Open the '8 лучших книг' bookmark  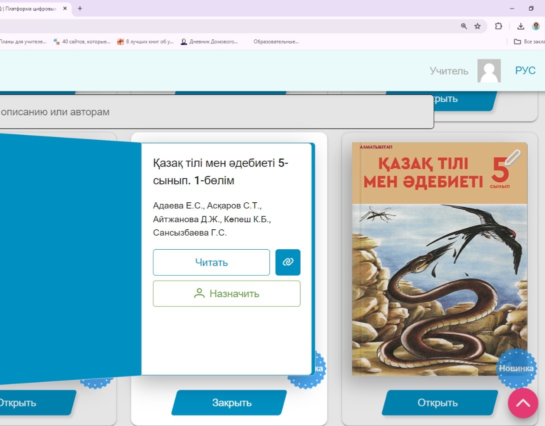pyautogui.click(x=145, y=41)
